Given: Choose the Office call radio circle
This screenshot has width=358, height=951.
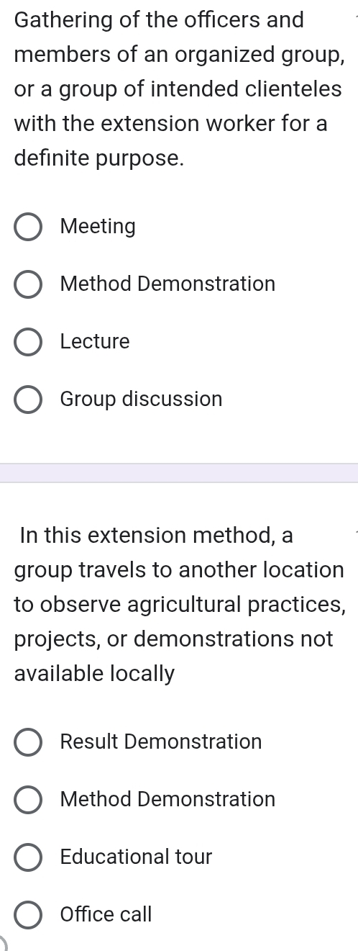Looking at the screenshot, I should coord(29,915).
